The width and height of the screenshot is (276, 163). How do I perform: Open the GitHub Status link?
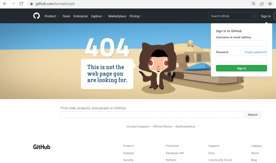pos(162,127)
